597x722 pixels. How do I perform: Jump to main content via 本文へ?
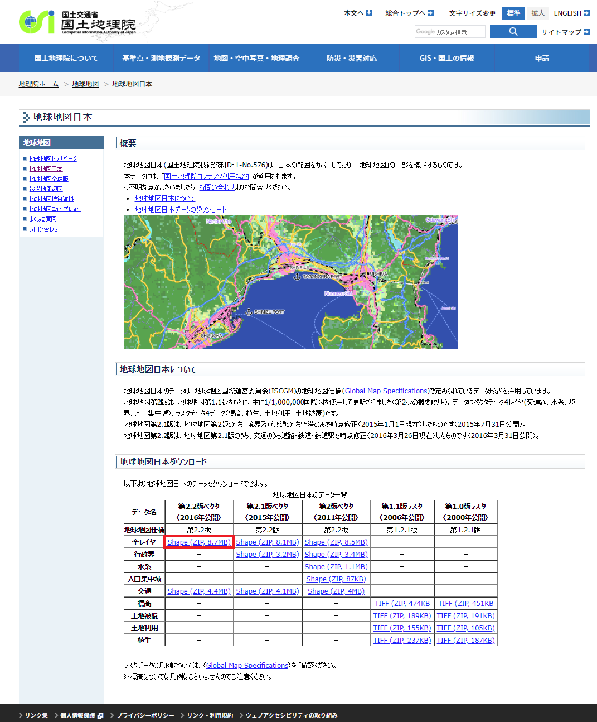358,13
